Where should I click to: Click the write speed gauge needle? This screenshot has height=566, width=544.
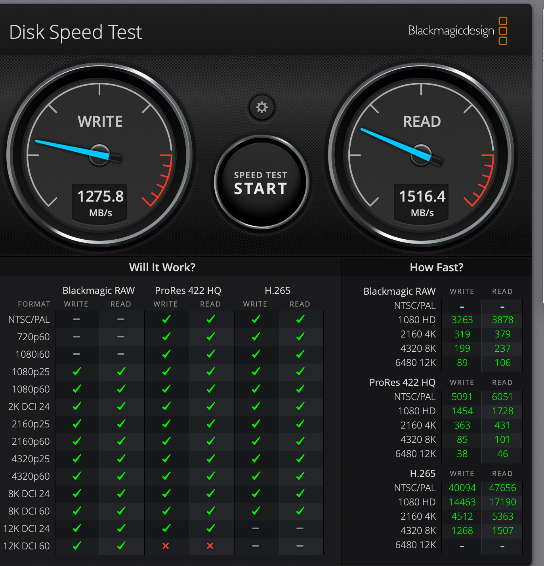point(71,149)
